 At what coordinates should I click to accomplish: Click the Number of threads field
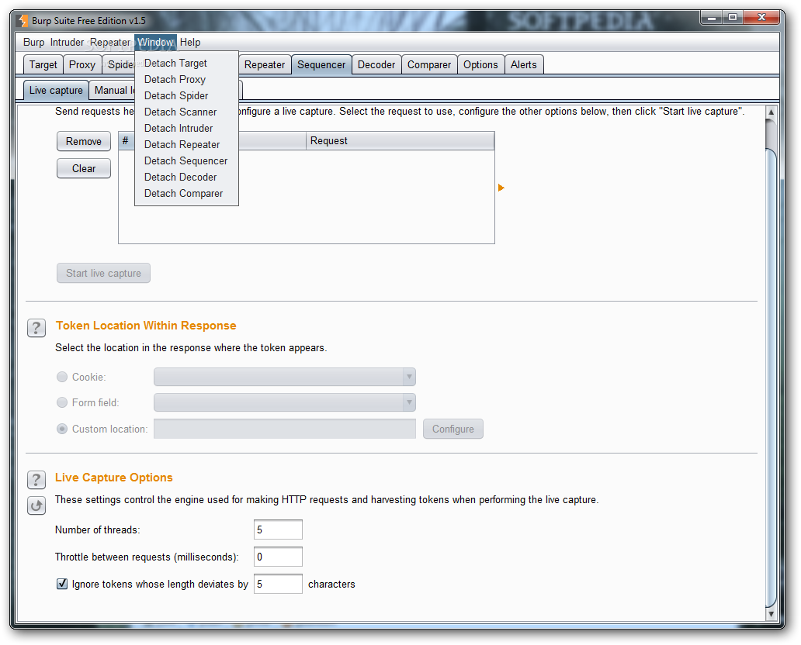[x=278, y=529]
